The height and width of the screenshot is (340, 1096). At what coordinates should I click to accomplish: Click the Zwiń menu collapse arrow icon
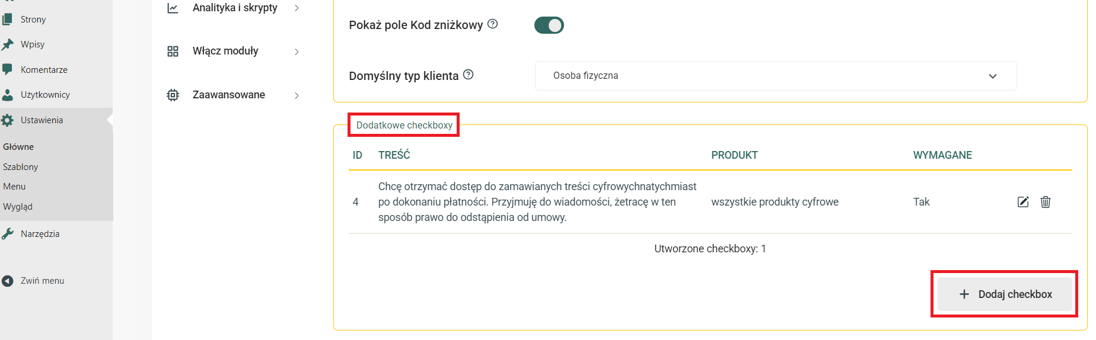[x=8, y=281]
